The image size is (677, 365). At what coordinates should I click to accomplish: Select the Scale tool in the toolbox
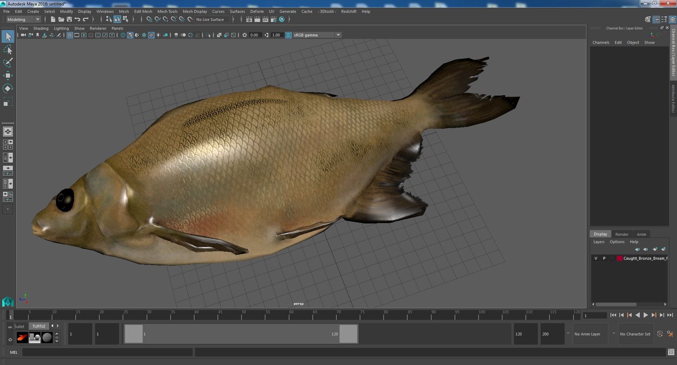point(8,102)
